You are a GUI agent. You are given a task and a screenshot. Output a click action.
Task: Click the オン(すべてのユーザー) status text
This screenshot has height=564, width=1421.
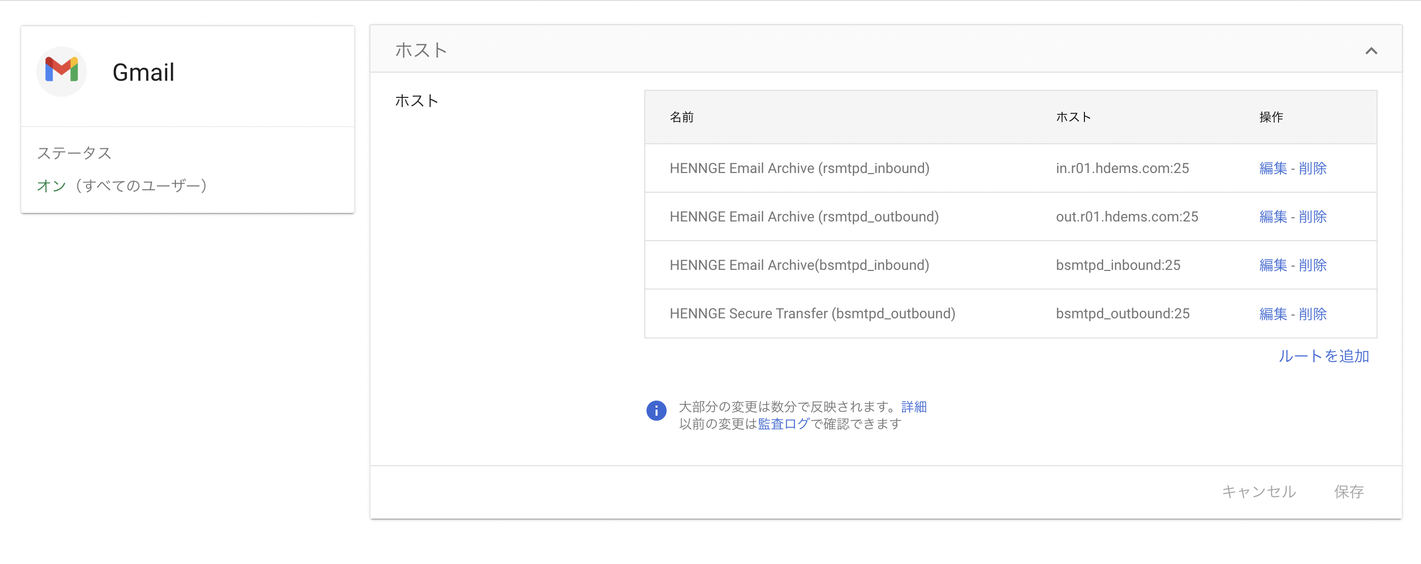coord(122,186)
